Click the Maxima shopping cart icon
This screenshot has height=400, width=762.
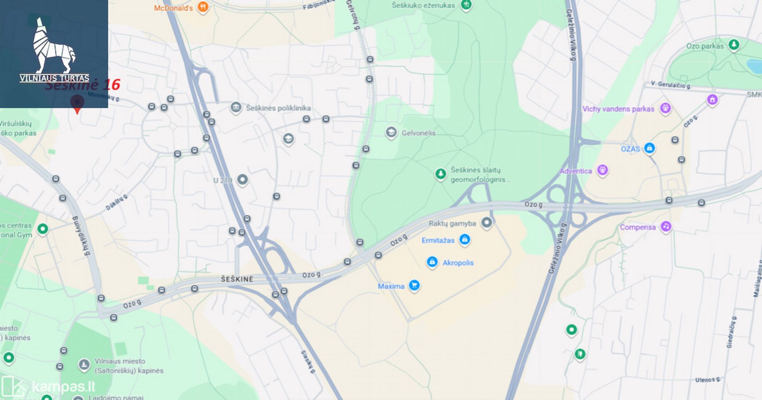[414, 285]
